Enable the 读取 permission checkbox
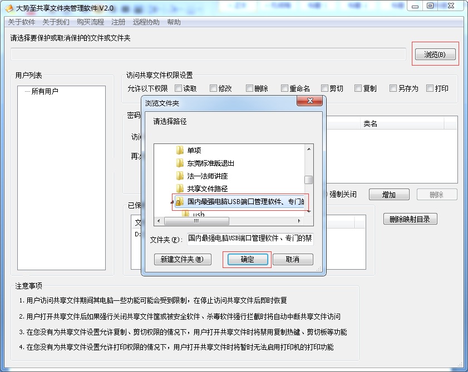This screenshot has width=468, height=372. (x=178, y=88)
